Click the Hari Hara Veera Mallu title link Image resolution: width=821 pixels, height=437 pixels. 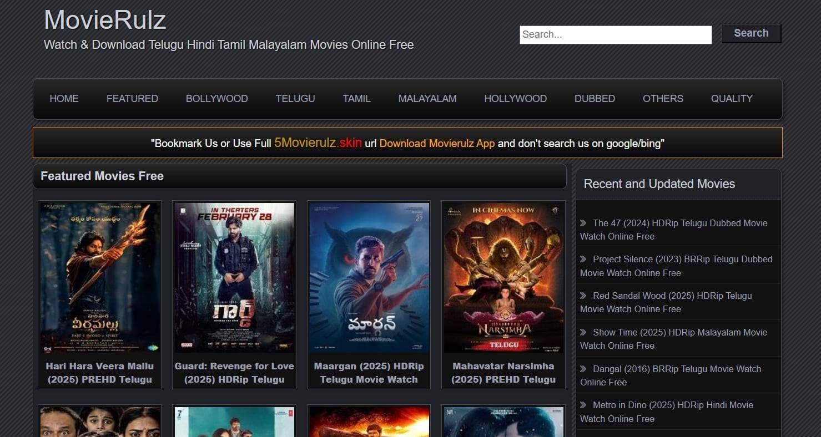click(100, 373)
